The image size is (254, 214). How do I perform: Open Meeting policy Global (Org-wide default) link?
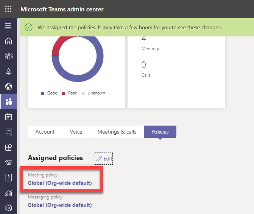pos(60,183)
